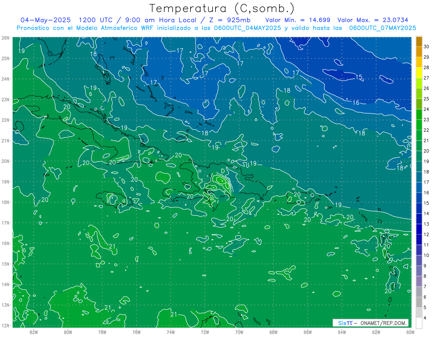Select the '0600UTC_07MAY2025' valid-until time
The width and height of the screenshot is (436, 337).
382,28
